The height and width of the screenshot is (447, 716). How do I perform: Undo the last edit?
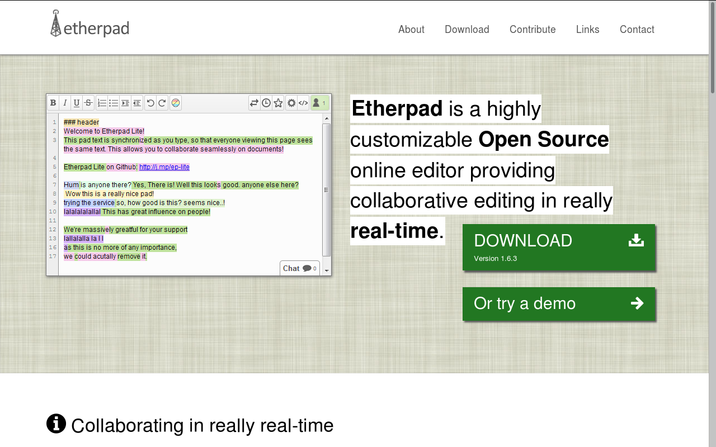tap(150, 103)
